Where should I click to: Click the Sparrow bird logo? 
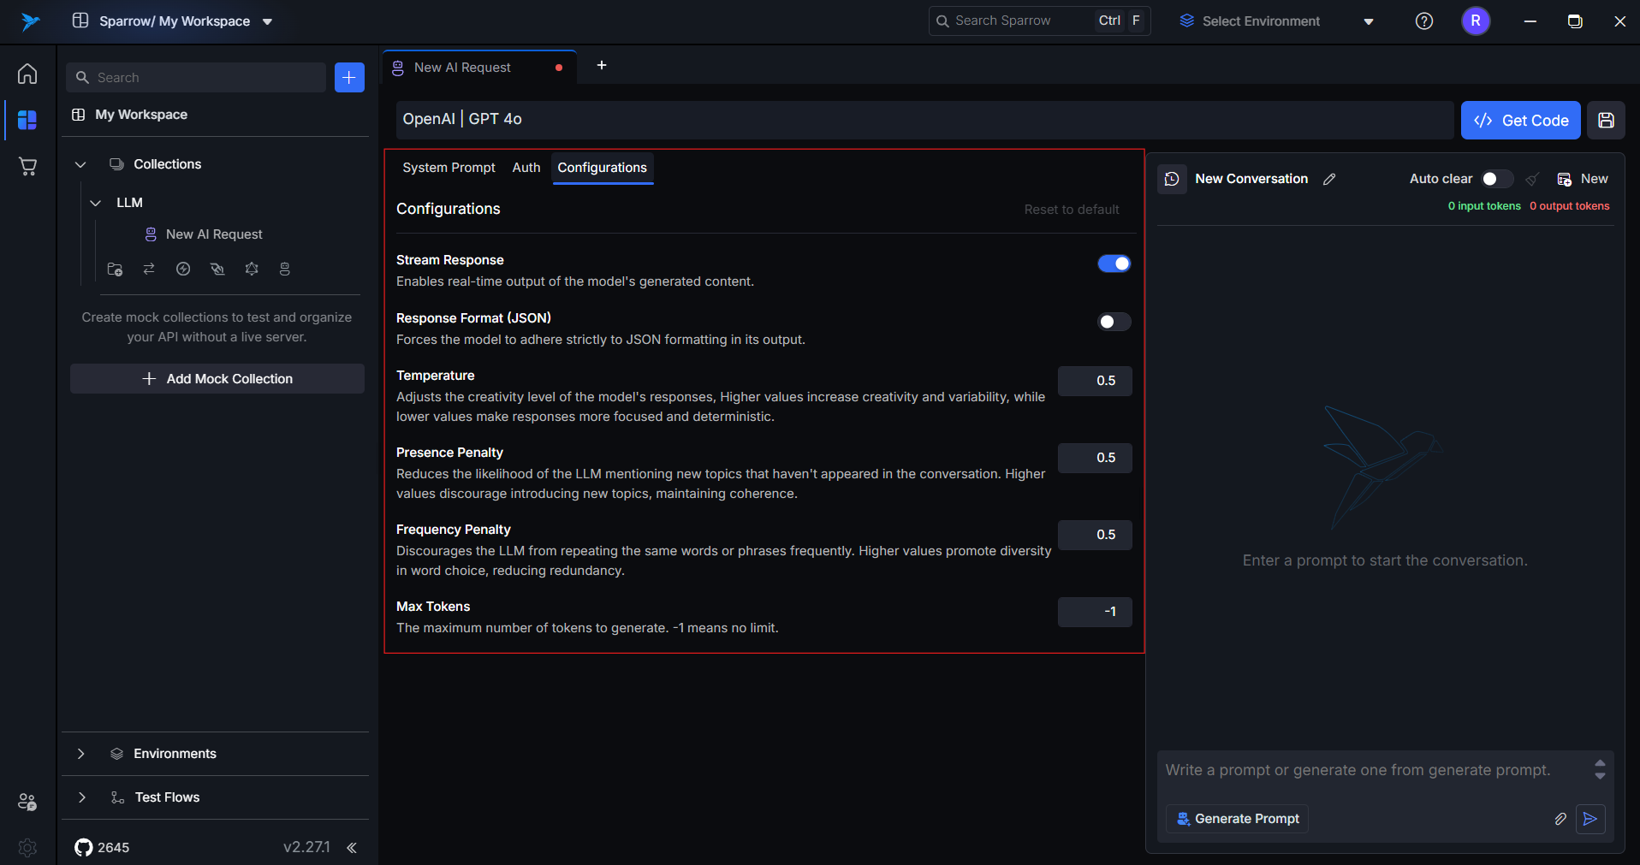coord(30,21)
